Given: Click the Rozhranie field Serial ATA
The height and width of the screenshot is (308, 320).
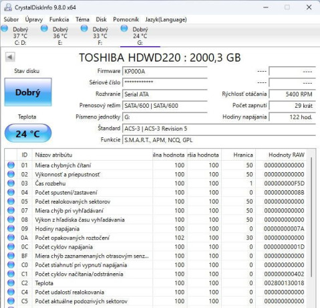Looking at the screenshot, I should tap(165, 94).
